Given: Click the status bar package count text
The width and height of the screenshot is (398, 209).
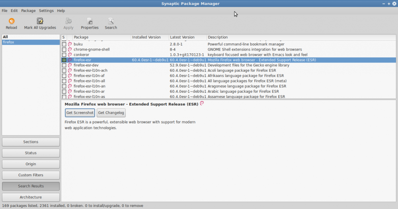Looking at the screenshot, I should (72, 206).
